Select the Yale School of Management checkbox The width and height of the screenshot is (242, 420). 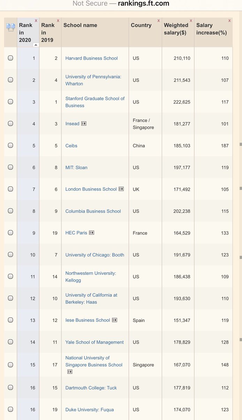pos(10,342)
